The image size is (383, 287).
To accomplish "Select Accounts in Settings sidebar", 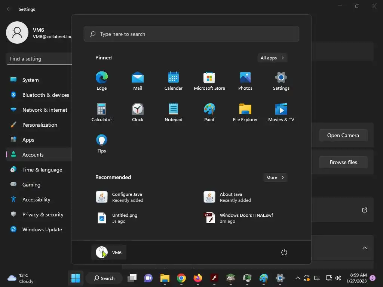I will (39, 155).
